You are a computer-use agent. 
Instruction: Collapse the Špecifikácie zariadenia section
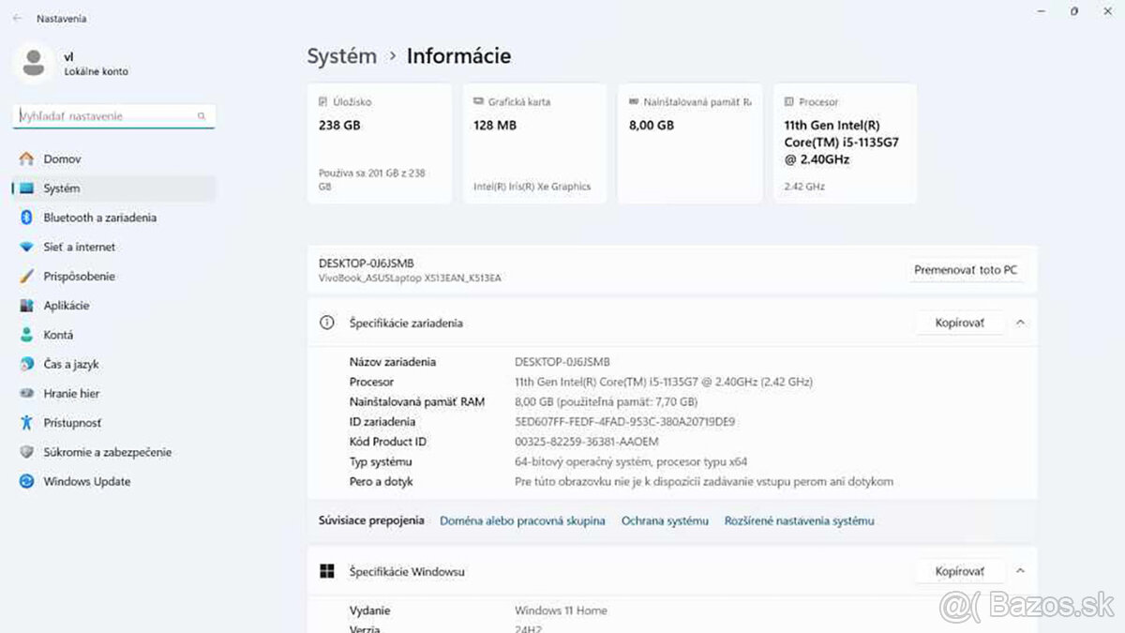1020,322
